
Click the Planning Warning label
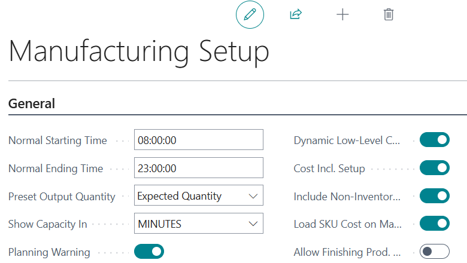point(49,252)
